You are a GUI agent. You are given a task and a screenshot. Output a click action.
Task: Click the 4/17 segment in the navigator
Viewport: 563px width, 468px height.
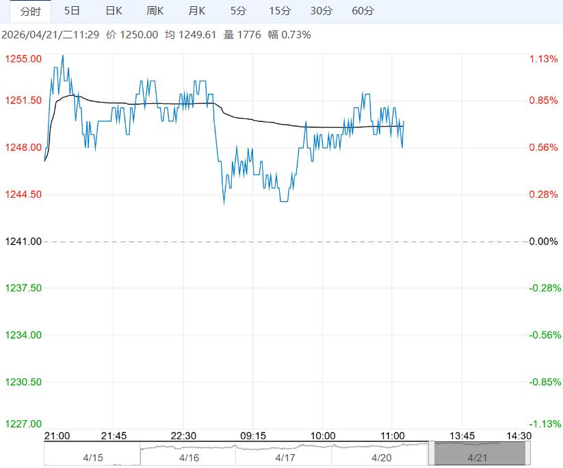click(x=284, y=456)
